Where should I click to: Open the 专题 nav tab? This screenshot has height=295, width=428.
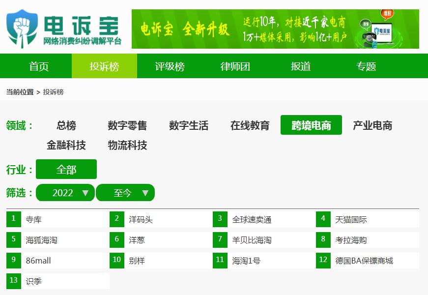pyautogui.click(x=366, y=66)
